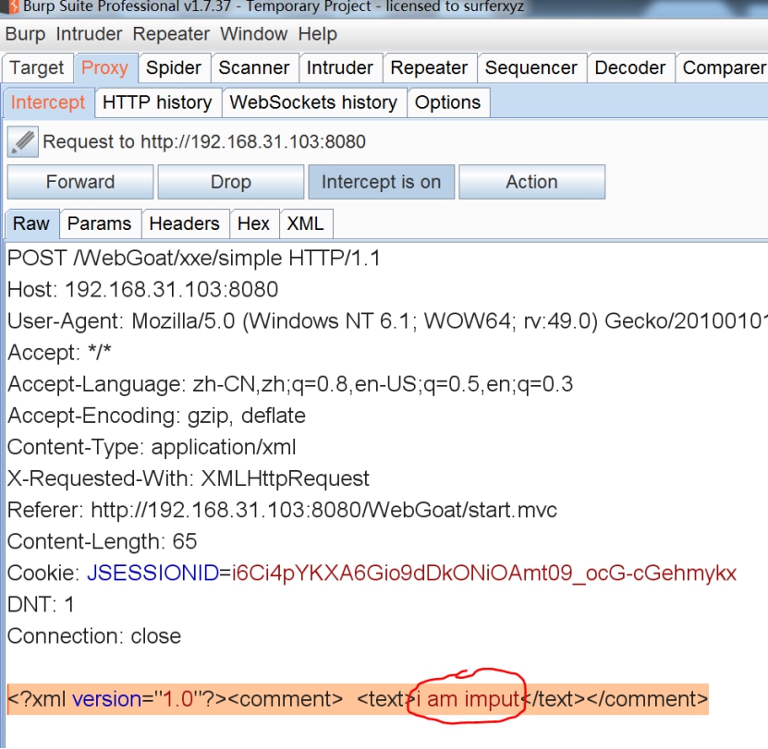Go to the Intruder tool tab
The width and height of the screenshot is (768, 749).
(339, 68)
